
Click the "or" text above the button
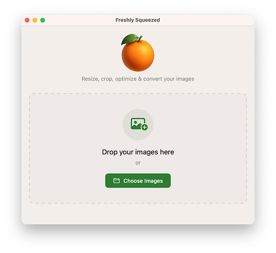point(138,163)
